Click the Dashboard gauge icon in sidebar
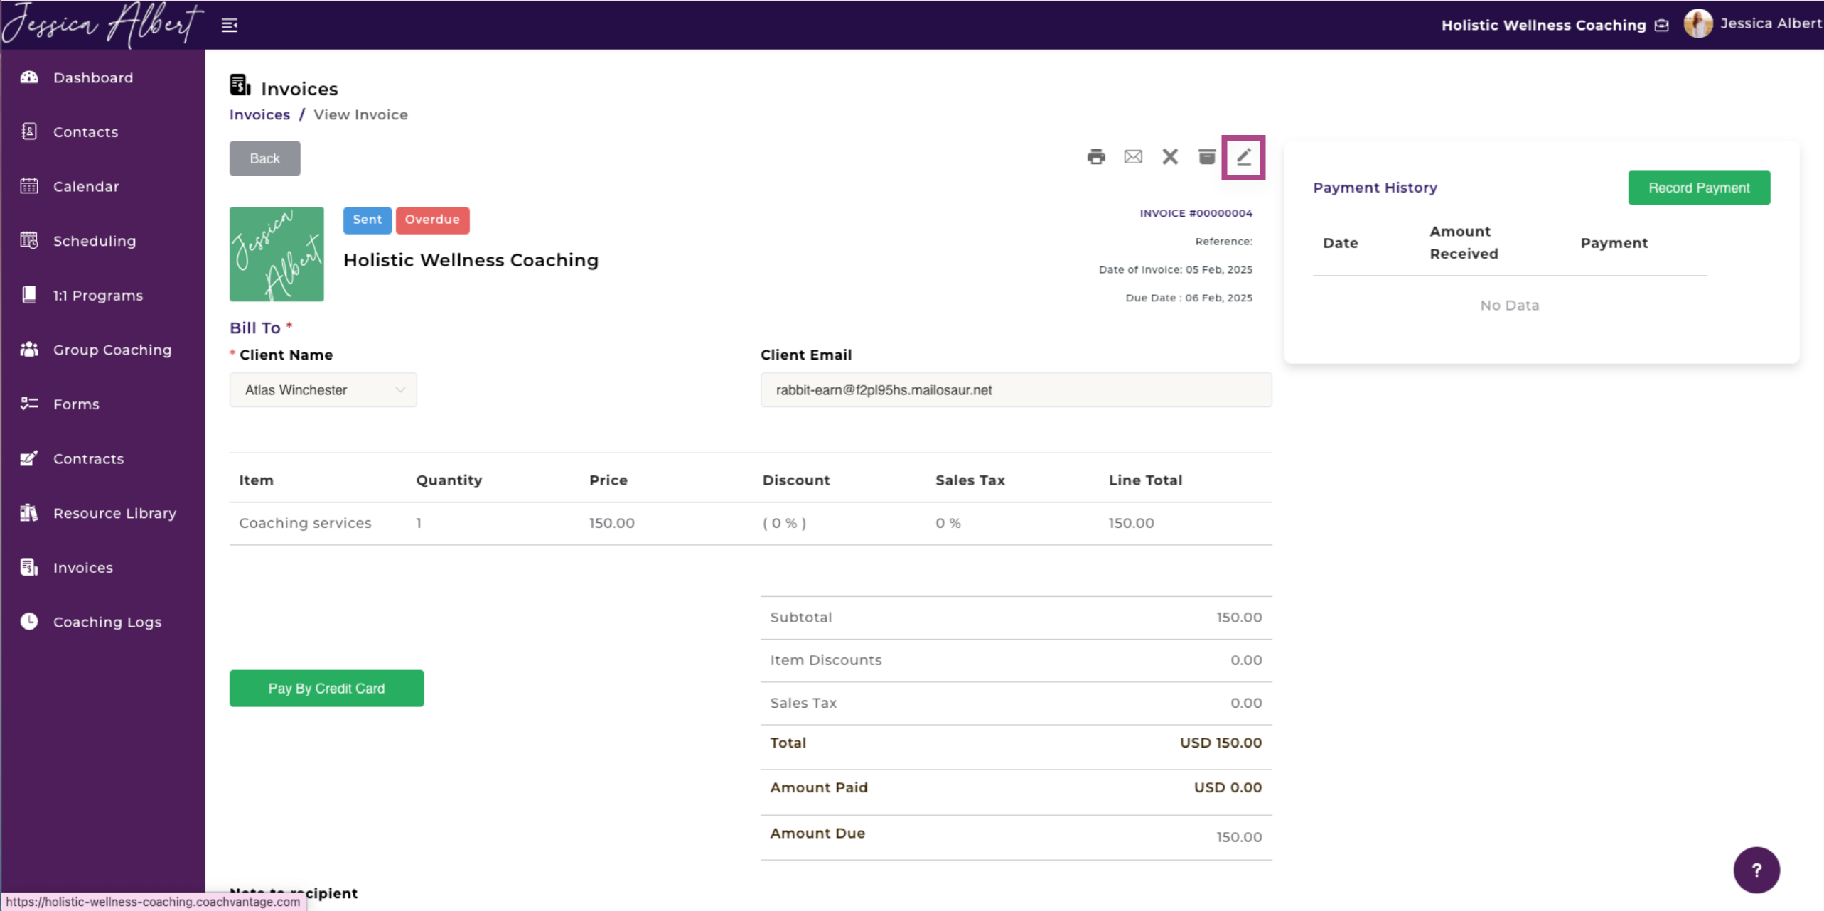Image resolution: width=1824 pixels, height=911 pixels. coord(29,77)
